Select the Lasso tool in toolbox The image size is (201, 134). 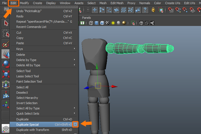(6, 33)
